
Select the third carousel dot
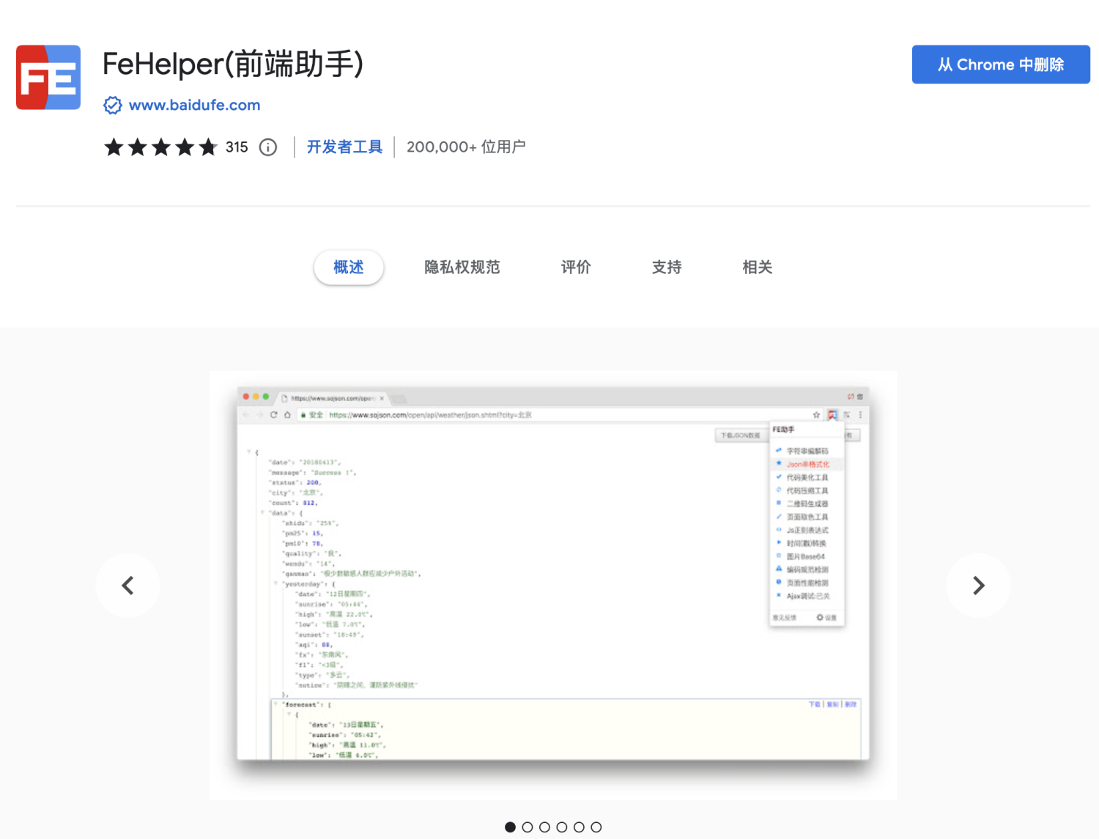[x=544, y=827]
